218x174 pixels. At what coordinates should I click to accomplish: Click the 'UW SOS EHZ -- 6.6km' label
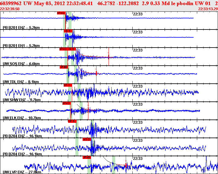pyautogui.click(x=21, y=64)
